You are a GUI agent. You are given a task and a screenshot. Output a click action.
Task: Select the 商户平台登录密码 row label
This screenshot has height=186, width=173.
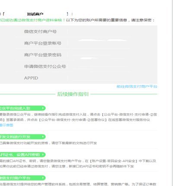click(x=43, y=55)
